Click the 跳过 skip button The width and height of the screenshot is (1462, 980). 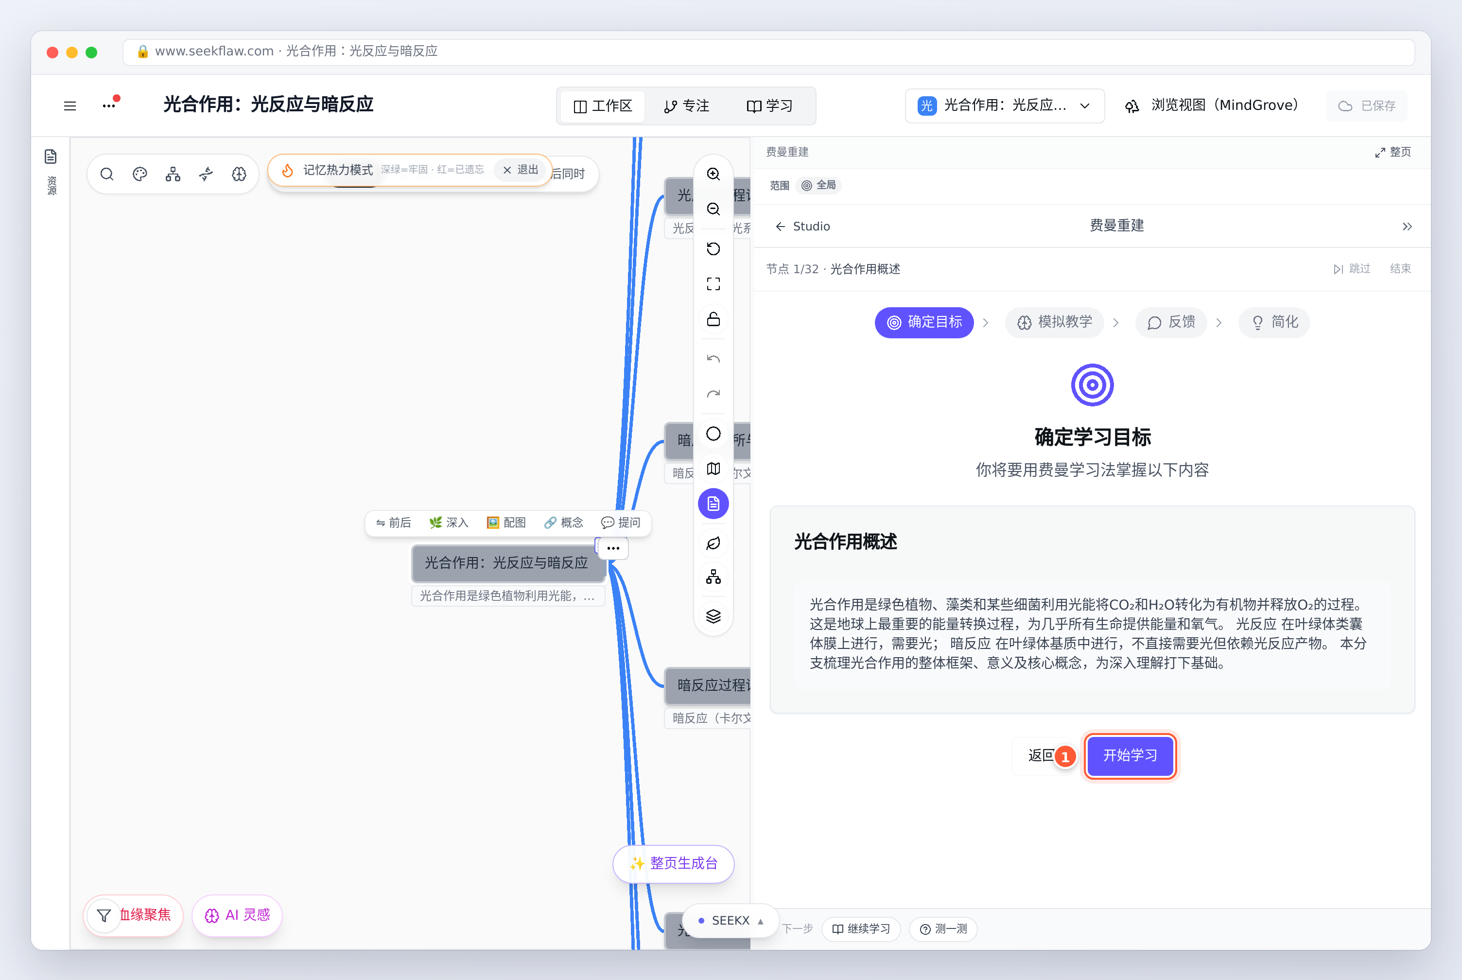(x=1351, y=269)
